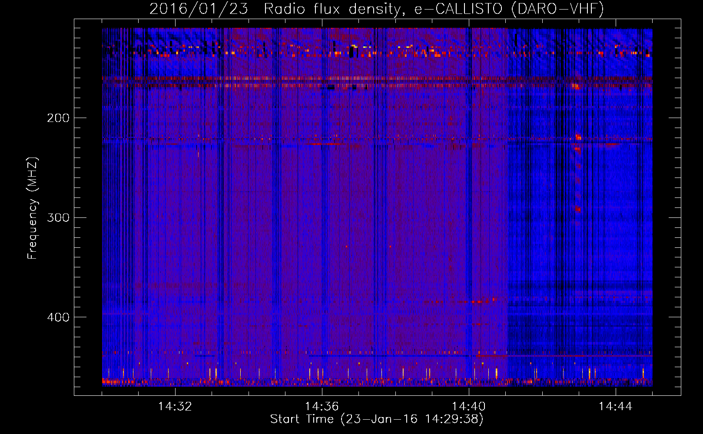The image size is (703, 434).
Task: Click the 14:44 time axis label
Action: pyautogui.click(x=616, y=407)
